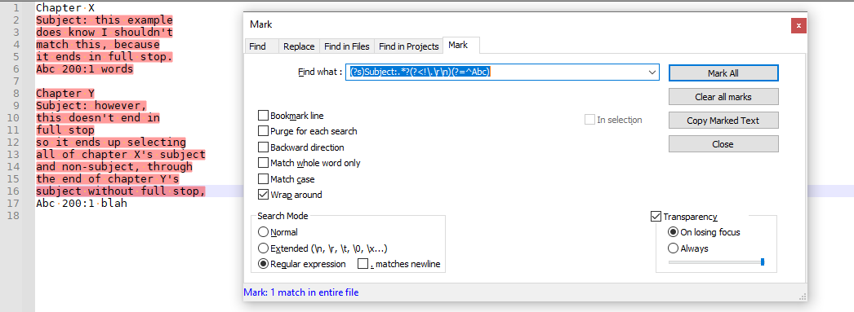
Task: Enable the Bookmark line checkbox
Action: 263,116
